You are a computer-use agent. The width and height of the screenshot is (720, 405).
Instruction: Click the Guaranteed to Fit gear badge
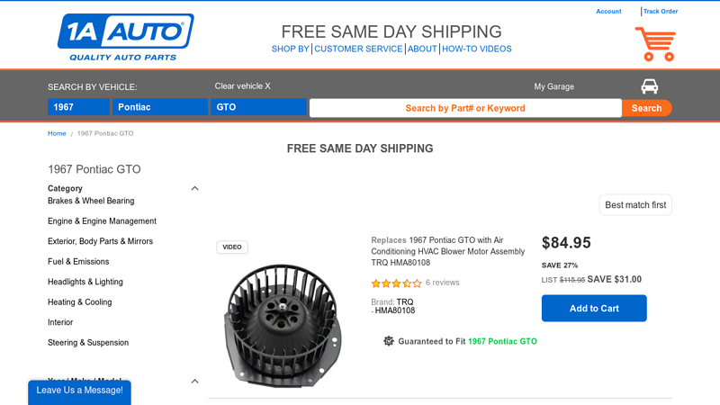[x=389, y=341]
